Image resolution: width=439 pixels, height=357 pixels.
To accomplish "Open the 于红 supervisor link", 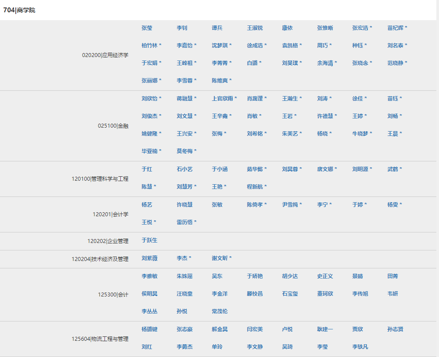I will click(x=147, y=169).
